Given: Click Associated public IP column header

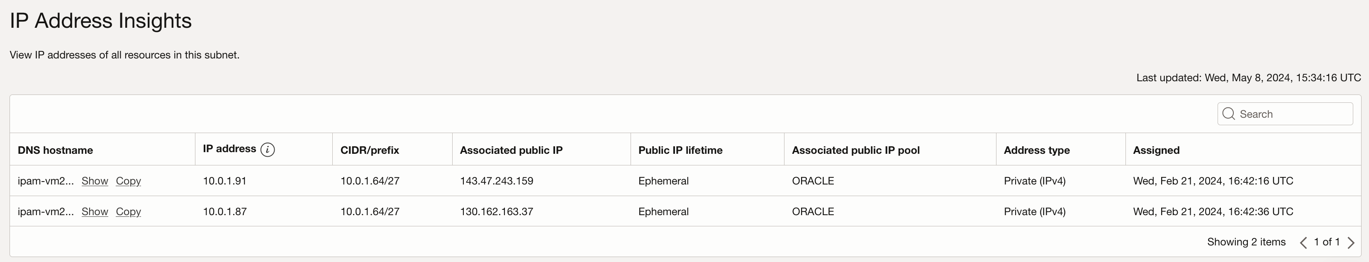Looking at the screenshot, I should click(511, 150).
